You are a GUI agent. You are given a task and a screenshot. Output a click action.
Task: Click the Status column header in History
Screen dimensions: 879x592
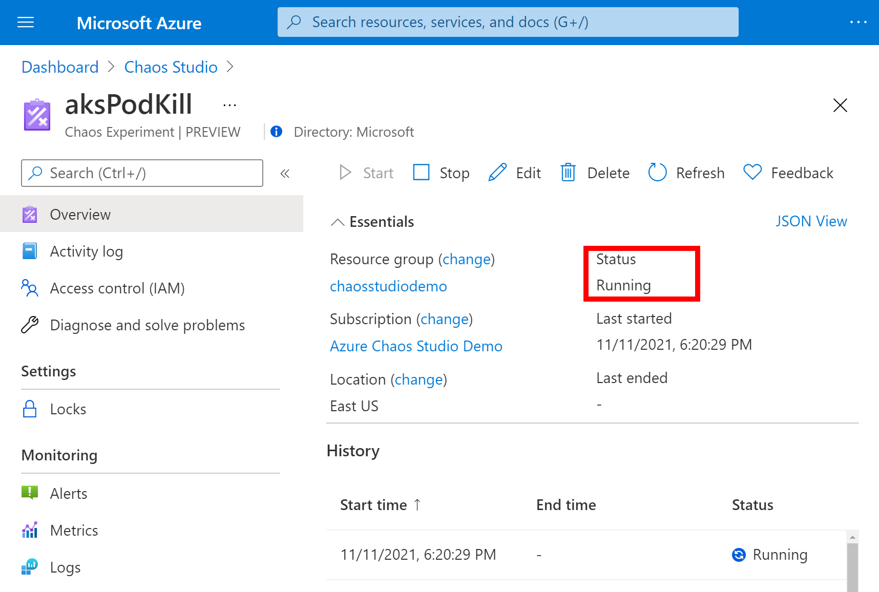tap(752, 505)
